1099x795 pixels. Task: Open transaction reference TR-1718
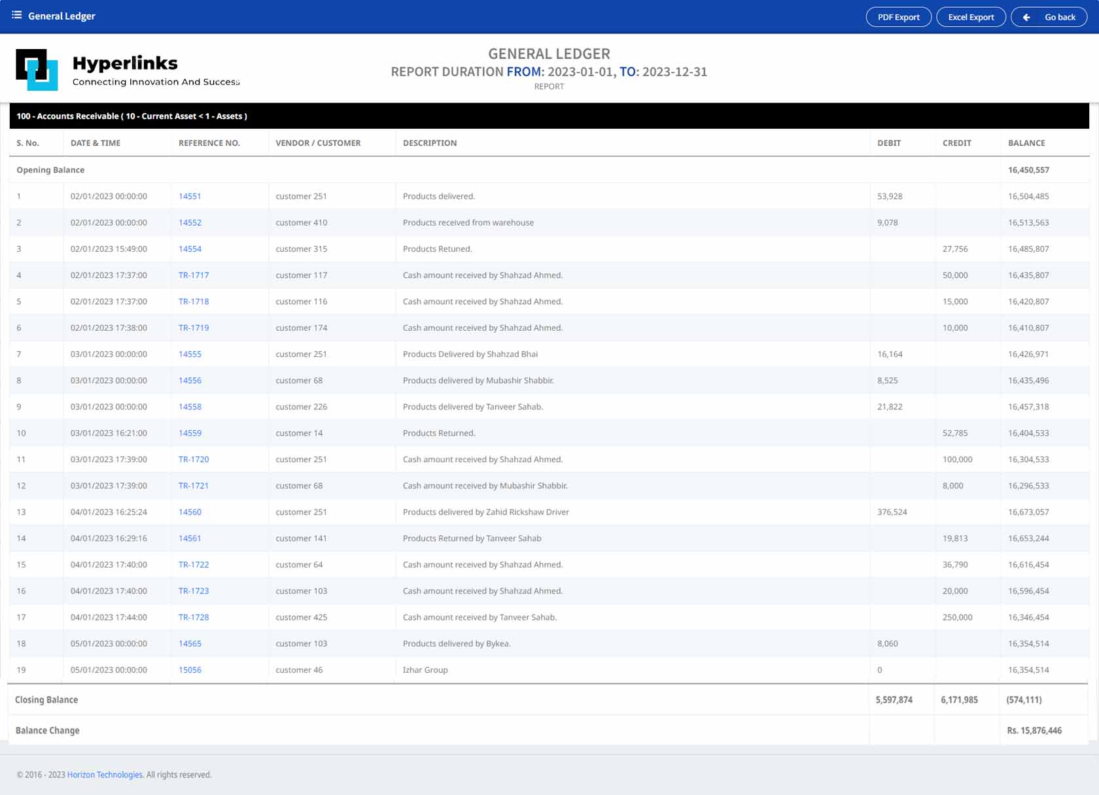pos(194,301)
